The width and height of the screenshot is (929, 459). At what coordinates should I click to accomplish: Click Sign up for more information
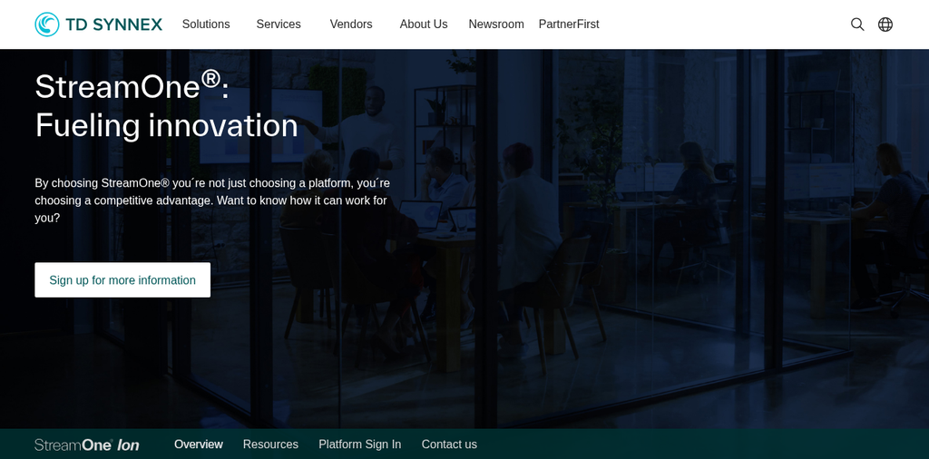click(x=122, y=280)
